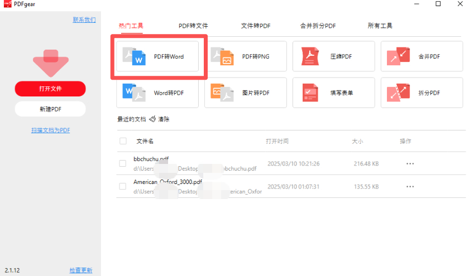Minimize the PDFgear window

(417, 4)
